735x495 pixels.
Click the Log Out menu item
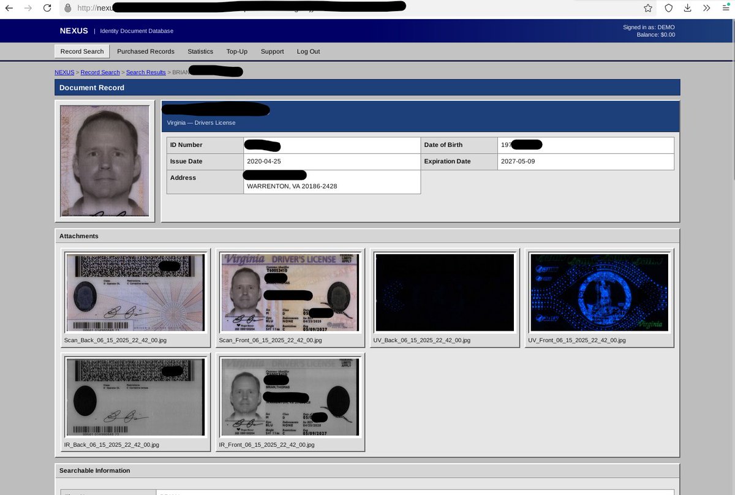pyautogui.click(x=309, y=51)
